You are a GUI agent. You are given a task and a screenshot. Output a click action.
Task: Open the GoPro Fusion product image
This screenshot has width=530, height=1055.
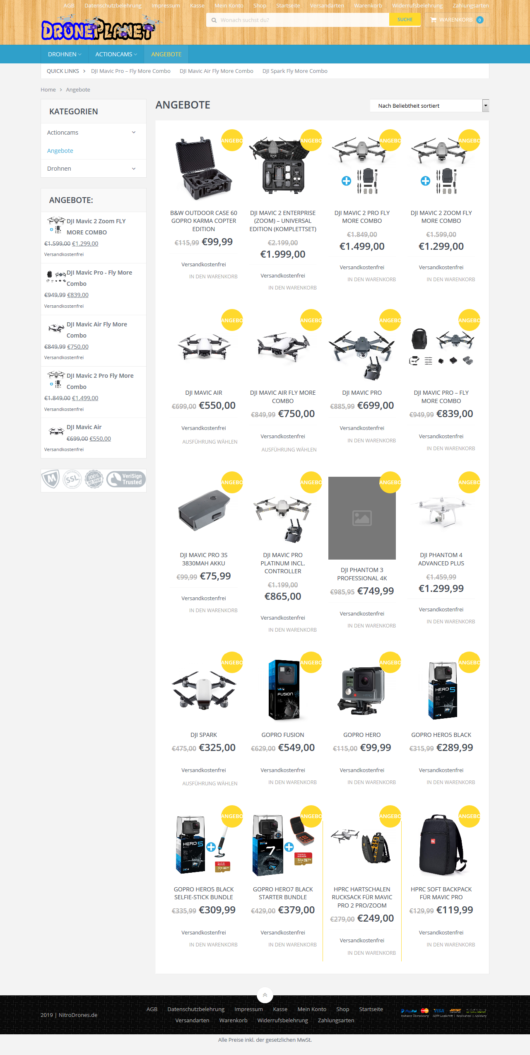[x=283, y=689]
